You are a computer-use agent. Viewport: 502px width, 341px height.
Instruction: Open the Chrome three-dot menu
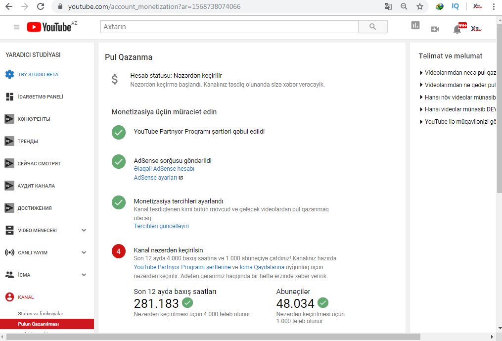[x=494, y=6]
